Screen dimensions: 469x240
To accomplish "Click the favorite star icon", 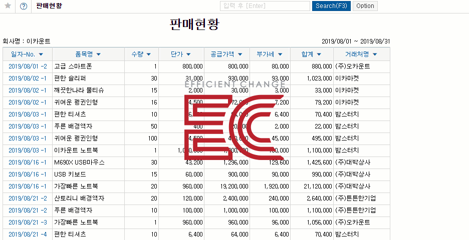I will click(8, 5).
